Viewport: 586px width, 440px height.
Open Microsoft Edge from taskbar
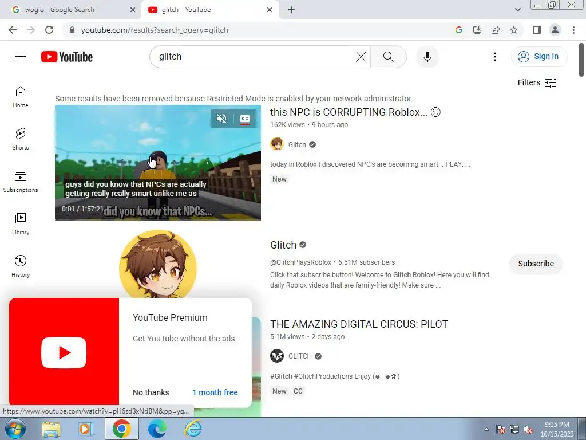coord(157,429)
